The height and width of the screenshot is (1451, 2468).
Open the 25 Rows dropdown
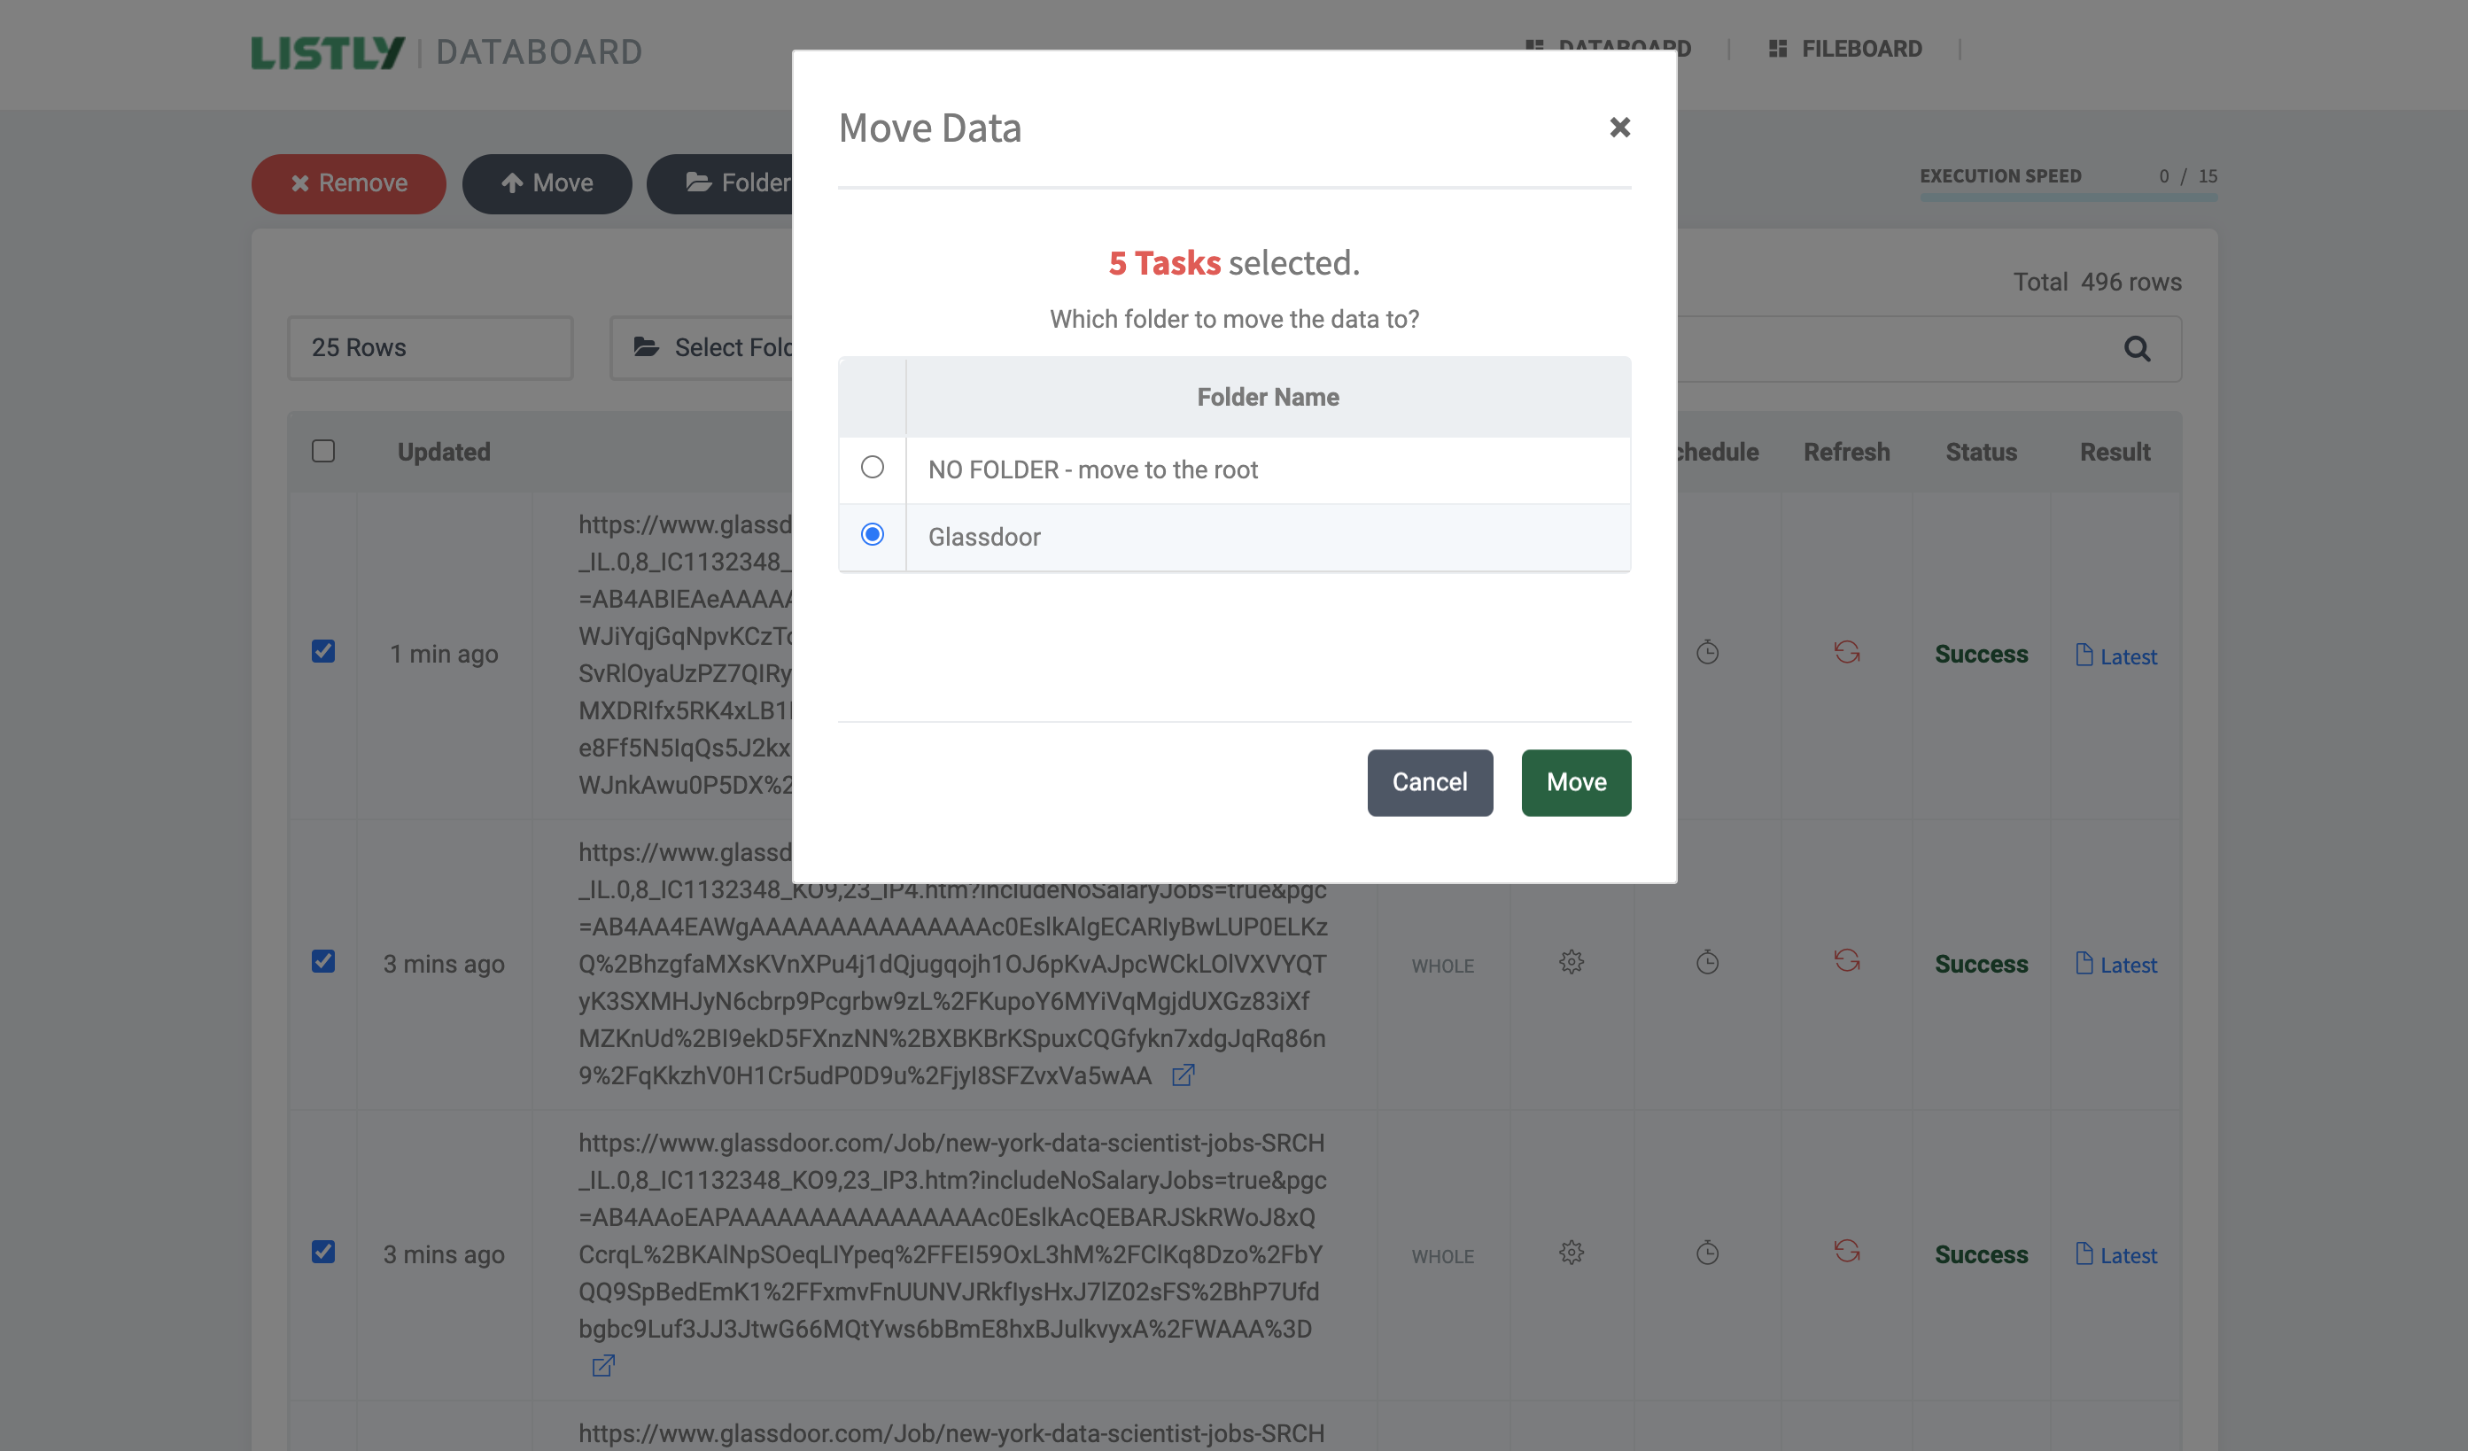click(430, 348)
